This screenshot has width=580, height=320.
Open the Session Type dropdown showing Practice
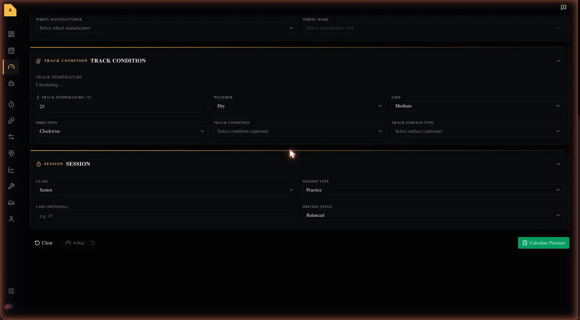pos(433,190)
